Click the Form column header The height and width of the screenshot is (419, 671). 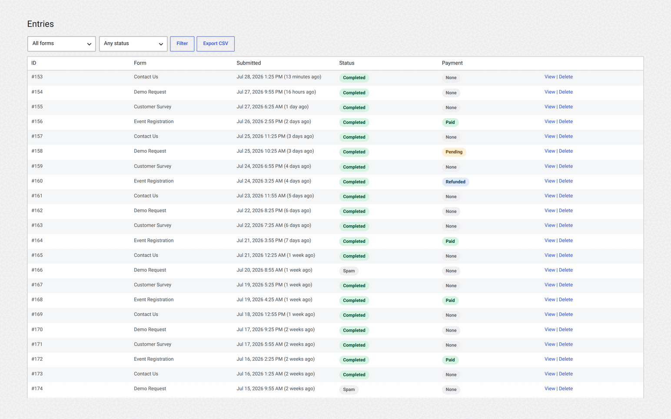[x=140, y=63]
